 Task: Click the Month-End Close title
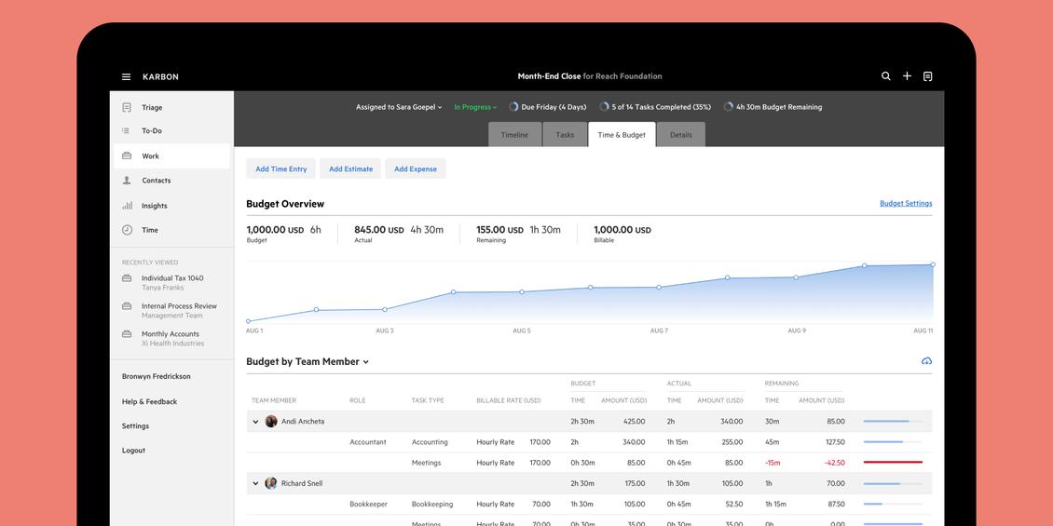[549, 76]
